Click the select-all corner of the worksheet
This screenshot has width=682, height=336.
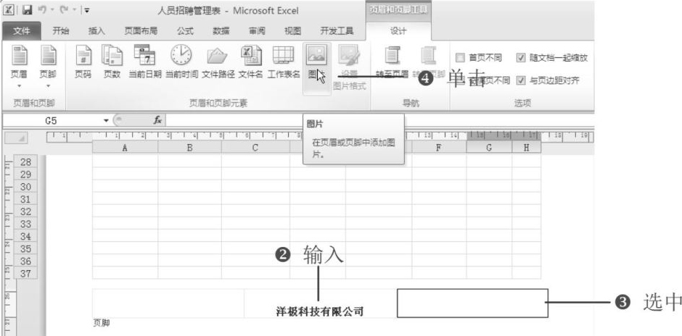click(17, 139)
